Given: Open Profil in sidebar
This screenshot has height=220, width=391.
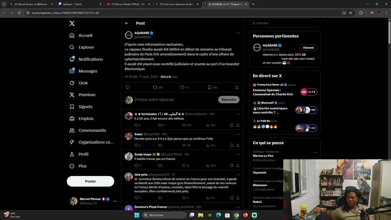Looking at the screenshot, I should point(79,154).
